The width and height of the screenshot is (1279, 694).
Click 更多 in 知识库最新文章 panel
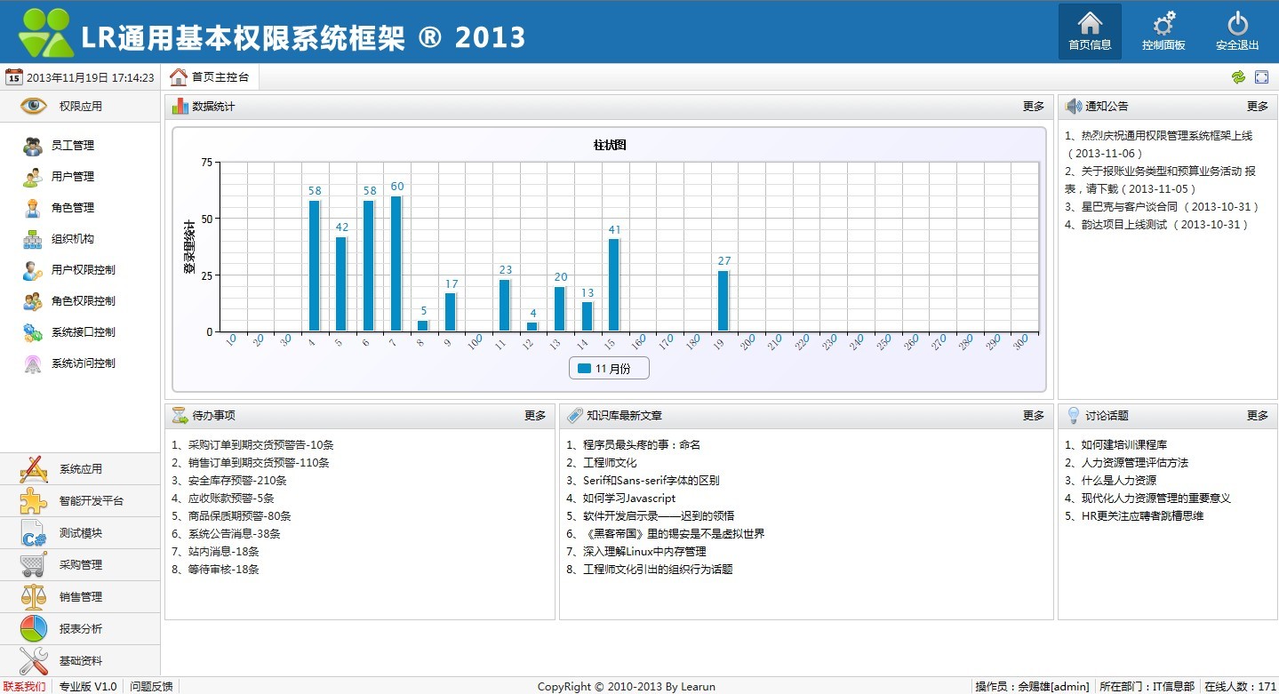(x=1034, y=416)
